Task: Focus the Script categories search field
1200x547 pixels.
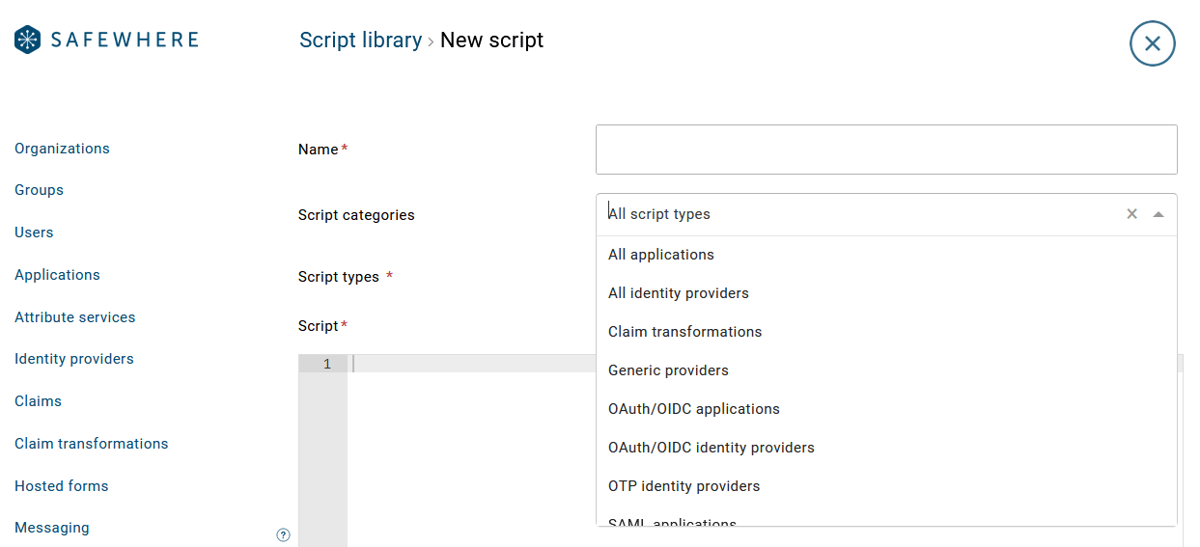Action: tap(859, 214)
